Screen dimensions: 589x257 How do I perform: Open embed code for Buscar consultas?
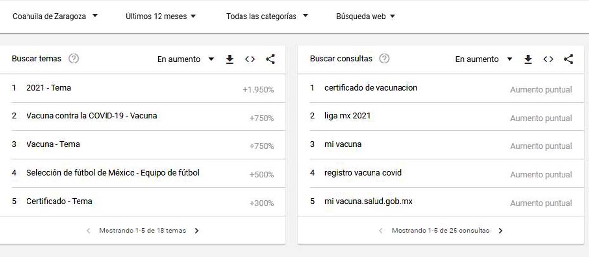548,59
